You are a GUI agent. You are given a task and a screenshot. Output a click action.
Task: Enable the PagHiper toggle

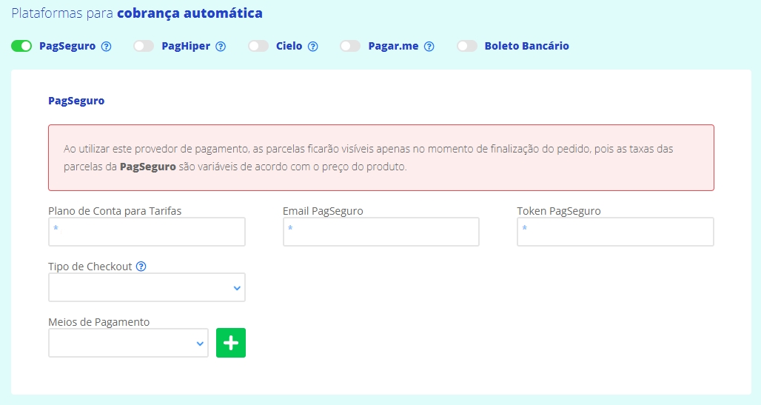click(144, 46)
